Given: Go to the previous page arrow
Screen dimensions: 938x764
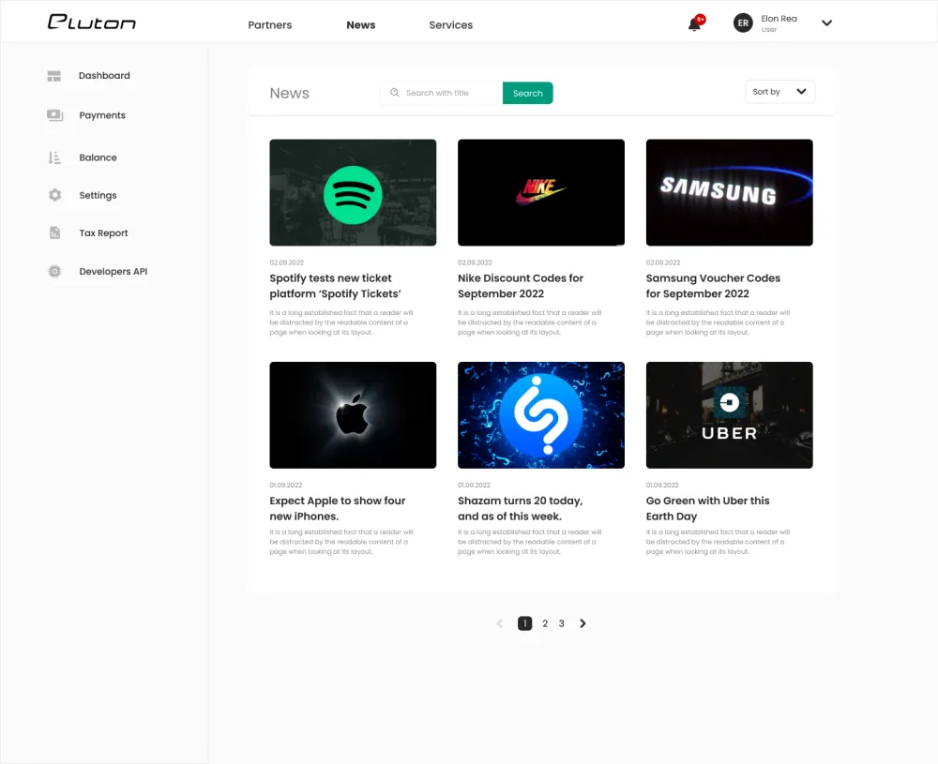Looking at the screenshot, I should tap(500, 623).
